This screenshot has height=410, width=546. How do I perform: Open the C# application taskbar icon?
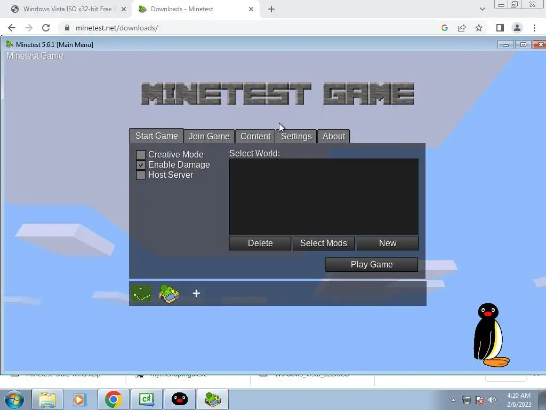(x=146, y=399)
